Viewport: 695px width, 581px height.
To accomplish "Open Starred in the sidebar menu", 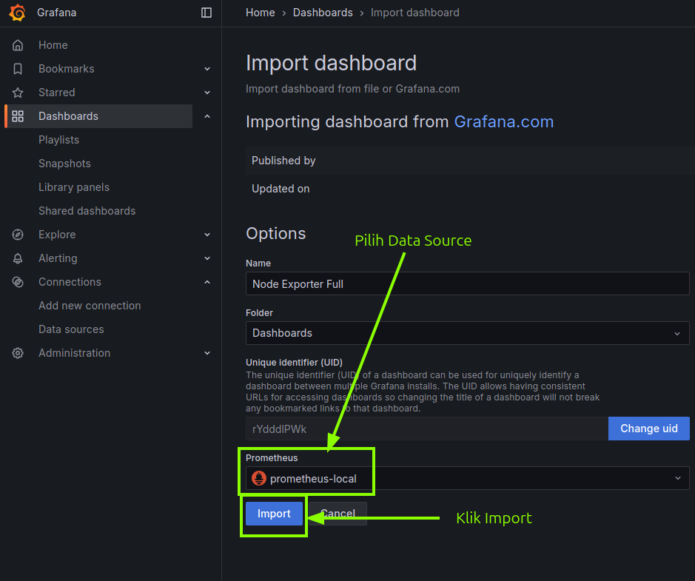I will [x=57, y=93].
